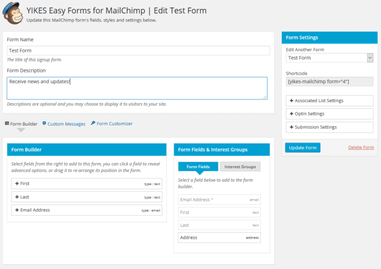Open the Edit Another Form dropdown

tap(329, 58)
